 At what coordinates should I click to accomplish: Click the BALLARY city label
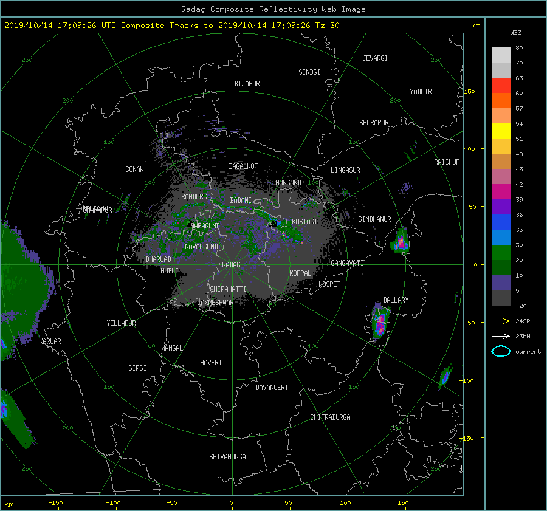[x=396, y=300]
